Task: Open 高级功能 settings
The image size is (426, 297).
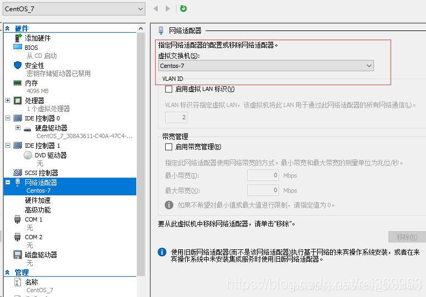Action: click(38, 210)
